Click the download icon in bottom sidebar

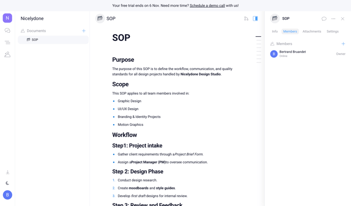click(7, 172)
